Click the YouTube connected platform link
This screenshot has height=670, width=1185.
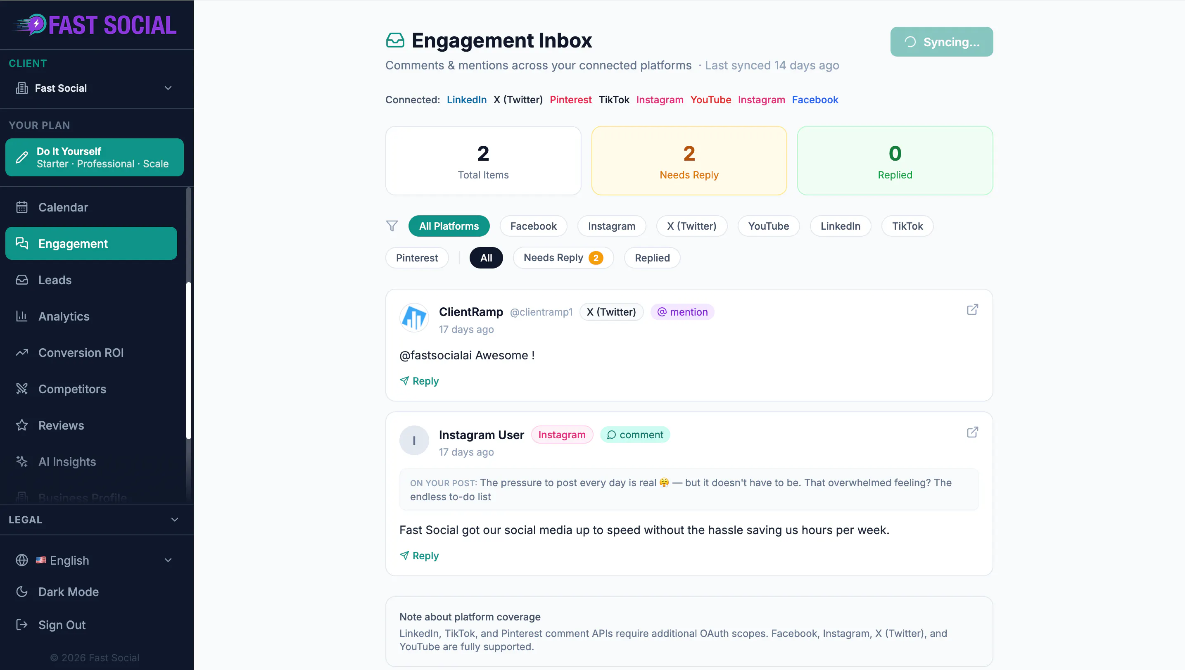pos(710,100)
